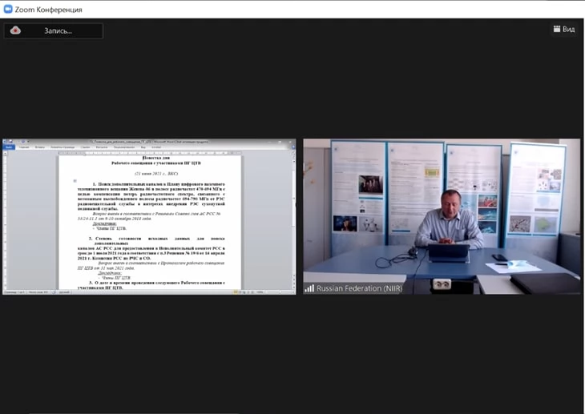Click the signal strength bars icon
Viewport: 585px width, 414px height.
(309, 288)
